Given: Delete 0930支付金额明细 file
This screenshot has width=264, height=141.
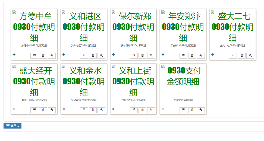Looking at the screenshot, I should (x=192, y=110).
